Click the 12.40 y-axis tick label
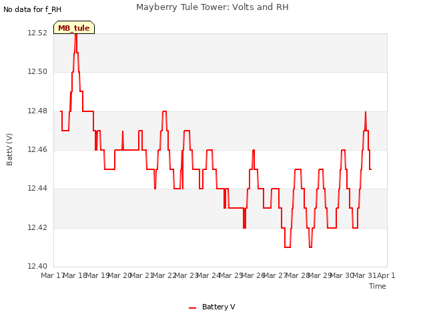Image resolution: width=427 pixels, height=320 pixels. pyautogui.click(x=37, y=266)
